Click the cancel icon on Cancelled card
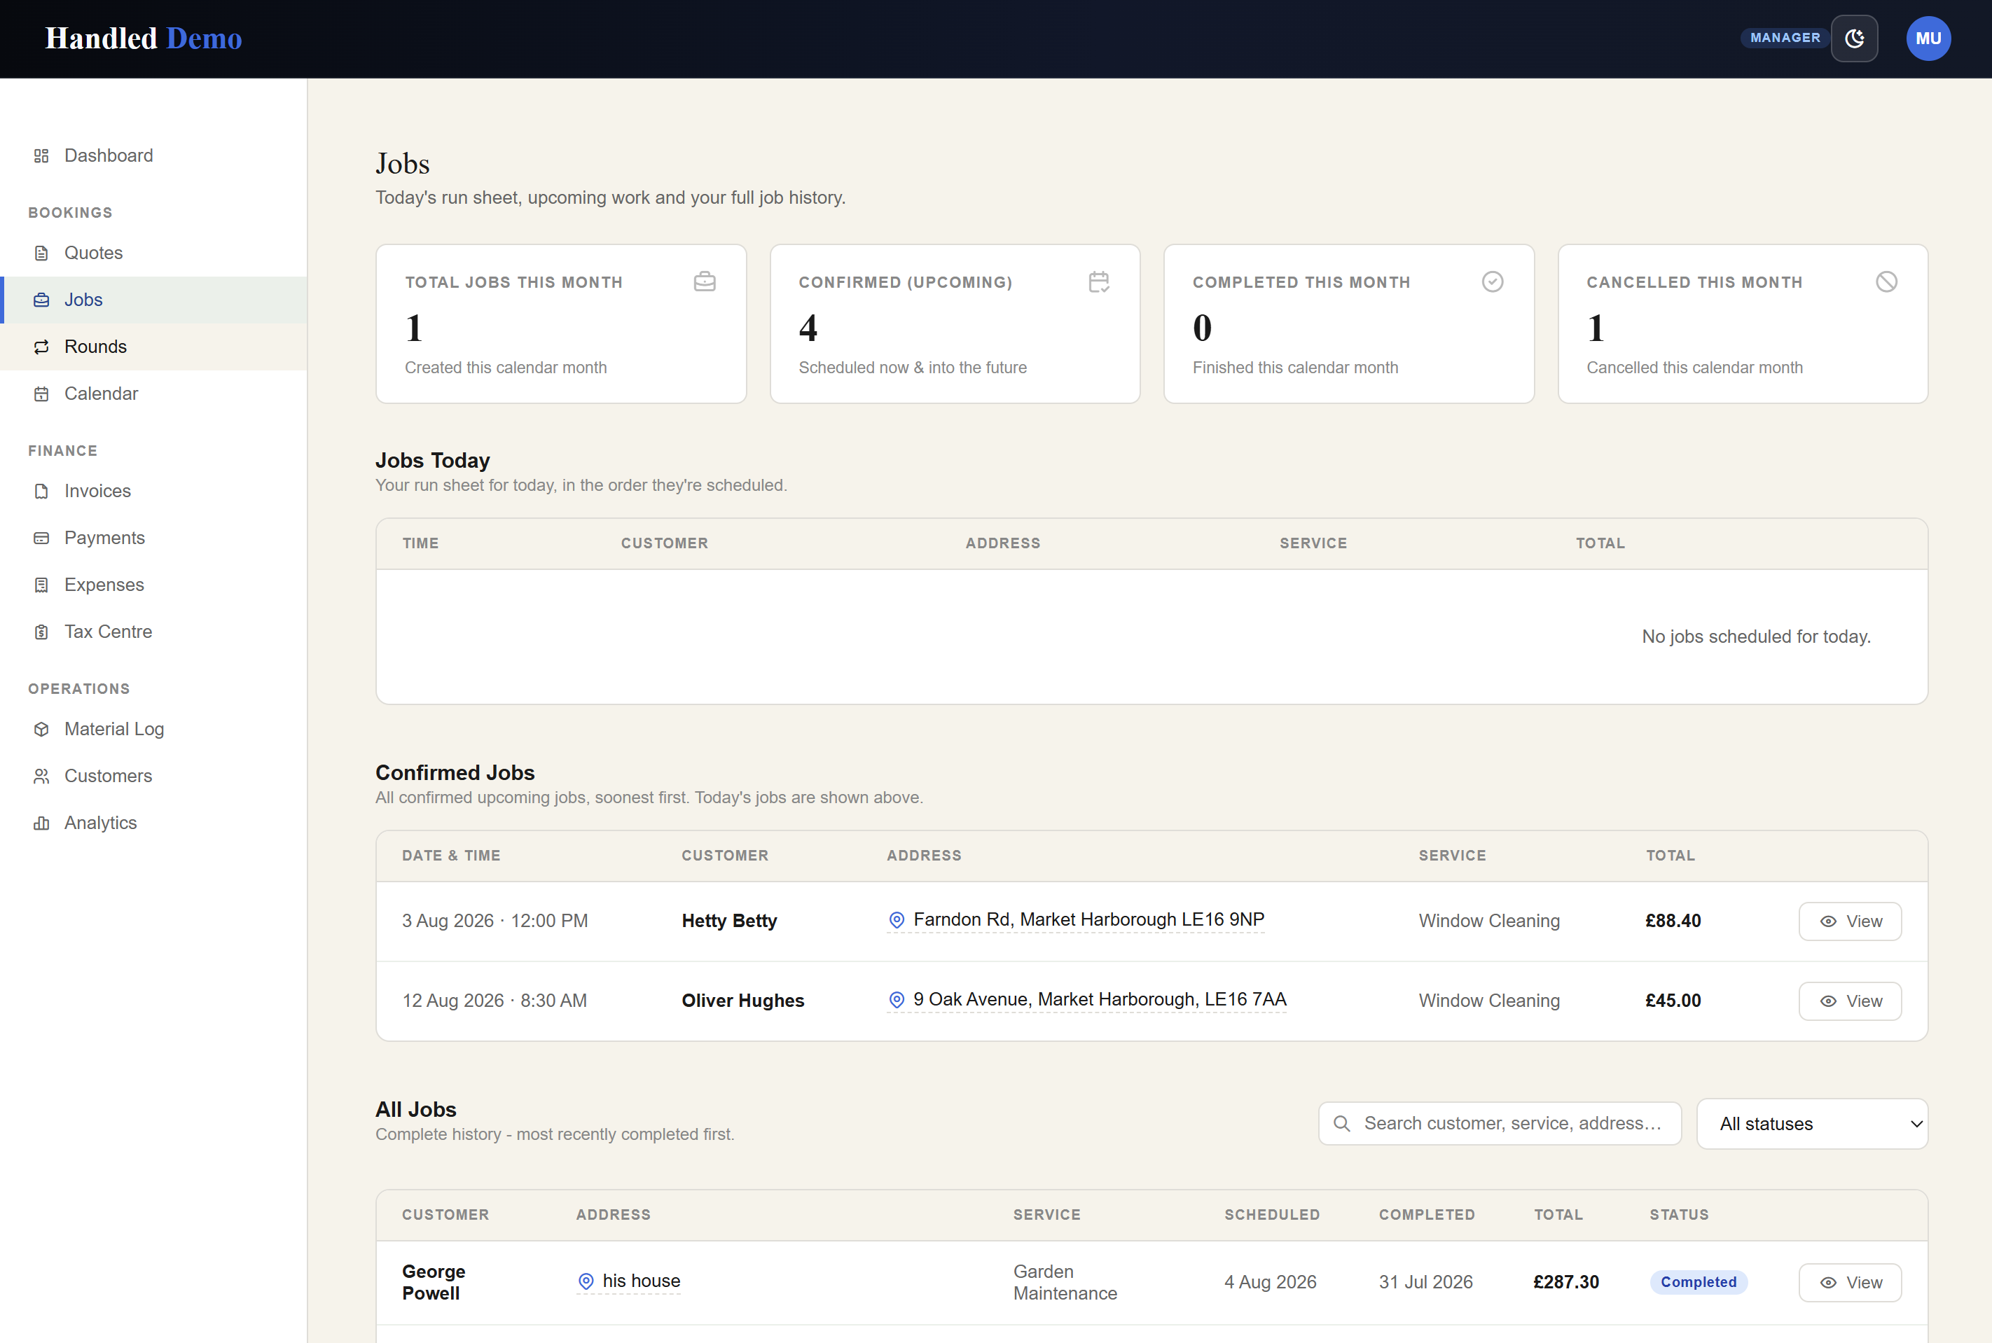The image size is (1992, 1343). click(x=1886, y=281)
